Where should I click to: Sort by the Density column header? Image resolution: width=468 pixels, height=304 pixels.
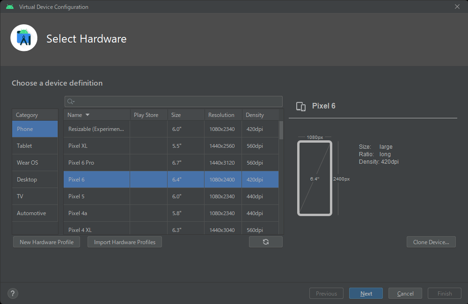point(260,115)
